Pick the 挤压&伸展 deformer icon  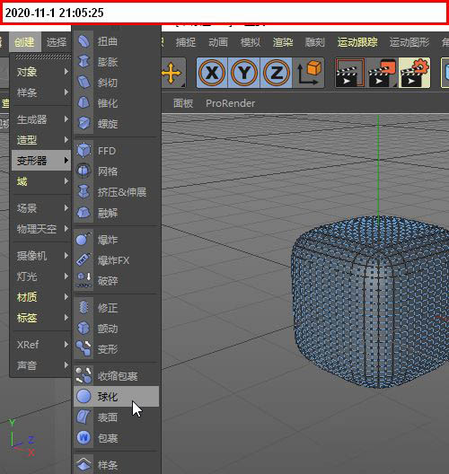pyautogui.click(x=84, y=192)
